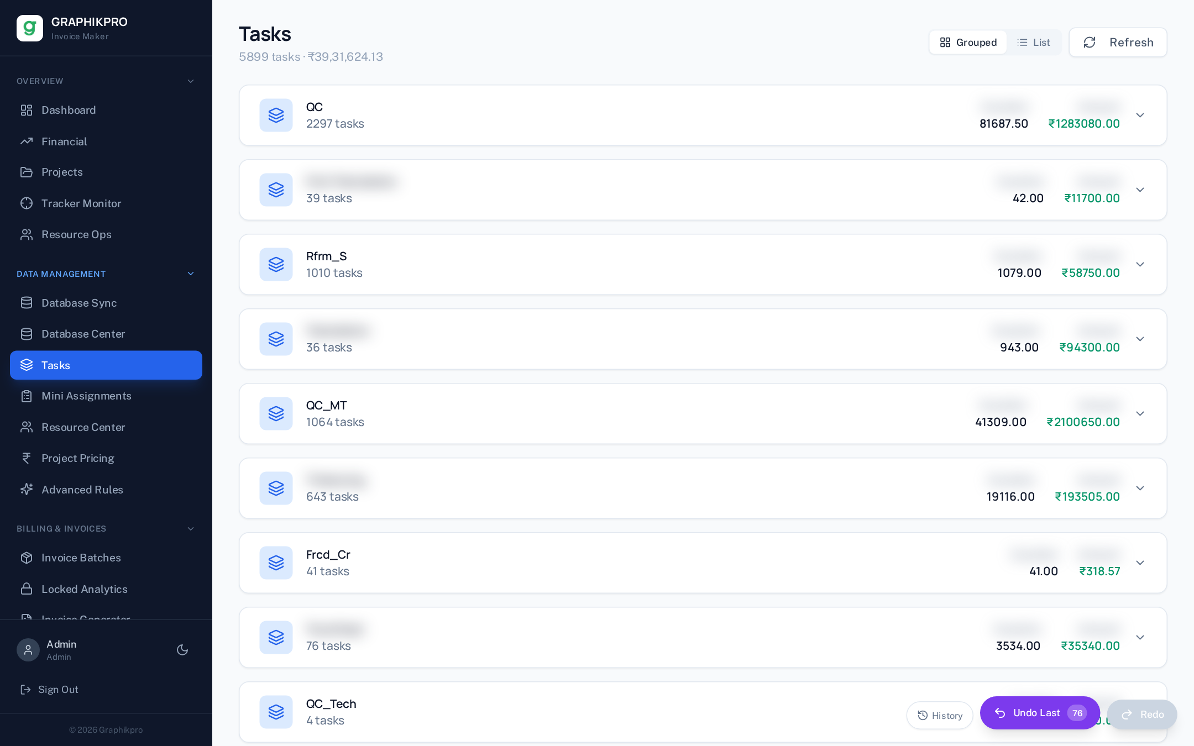Expand the 76 tasks group chevron
Viewport: 1194px width, 746px height.
coord(1140,638)
